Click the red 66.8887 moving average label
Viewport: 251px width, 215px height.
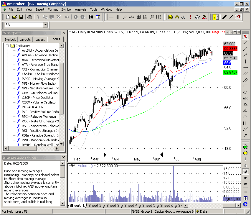point(230,49)
